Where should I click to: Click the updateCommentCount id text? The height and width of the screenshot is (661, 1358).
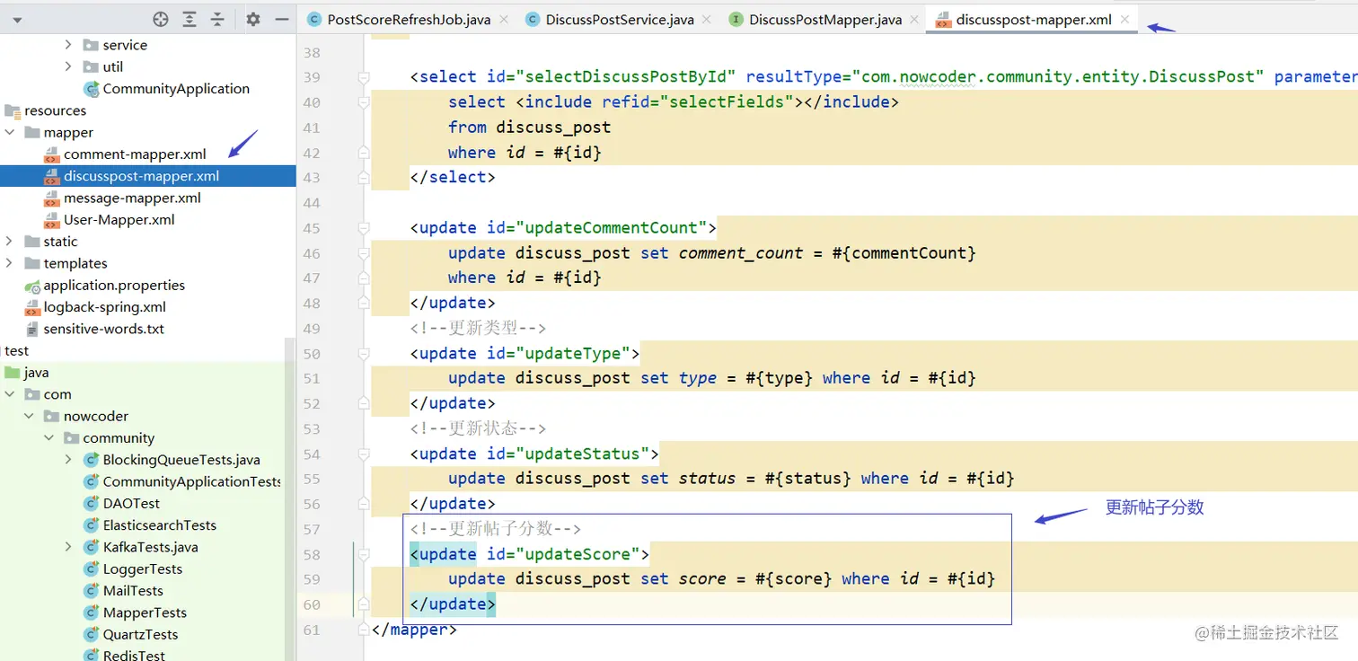[x=612, y=228]
